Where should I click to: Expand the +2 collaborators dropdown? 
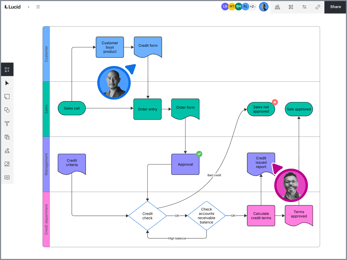pyautogui.click(x=253, y=7)
